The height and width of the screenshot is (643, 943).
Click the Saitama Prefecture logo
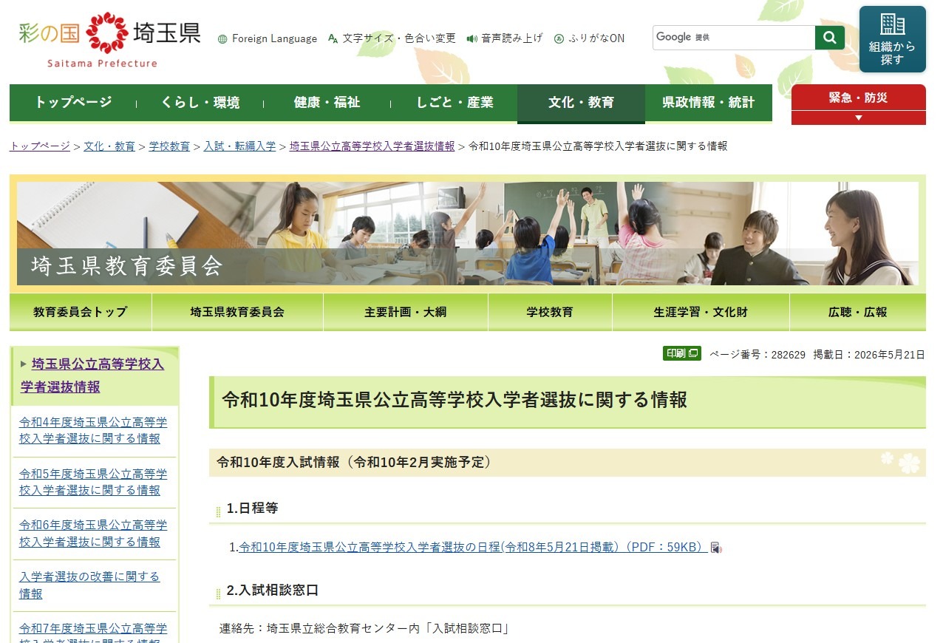pos(109,41)
